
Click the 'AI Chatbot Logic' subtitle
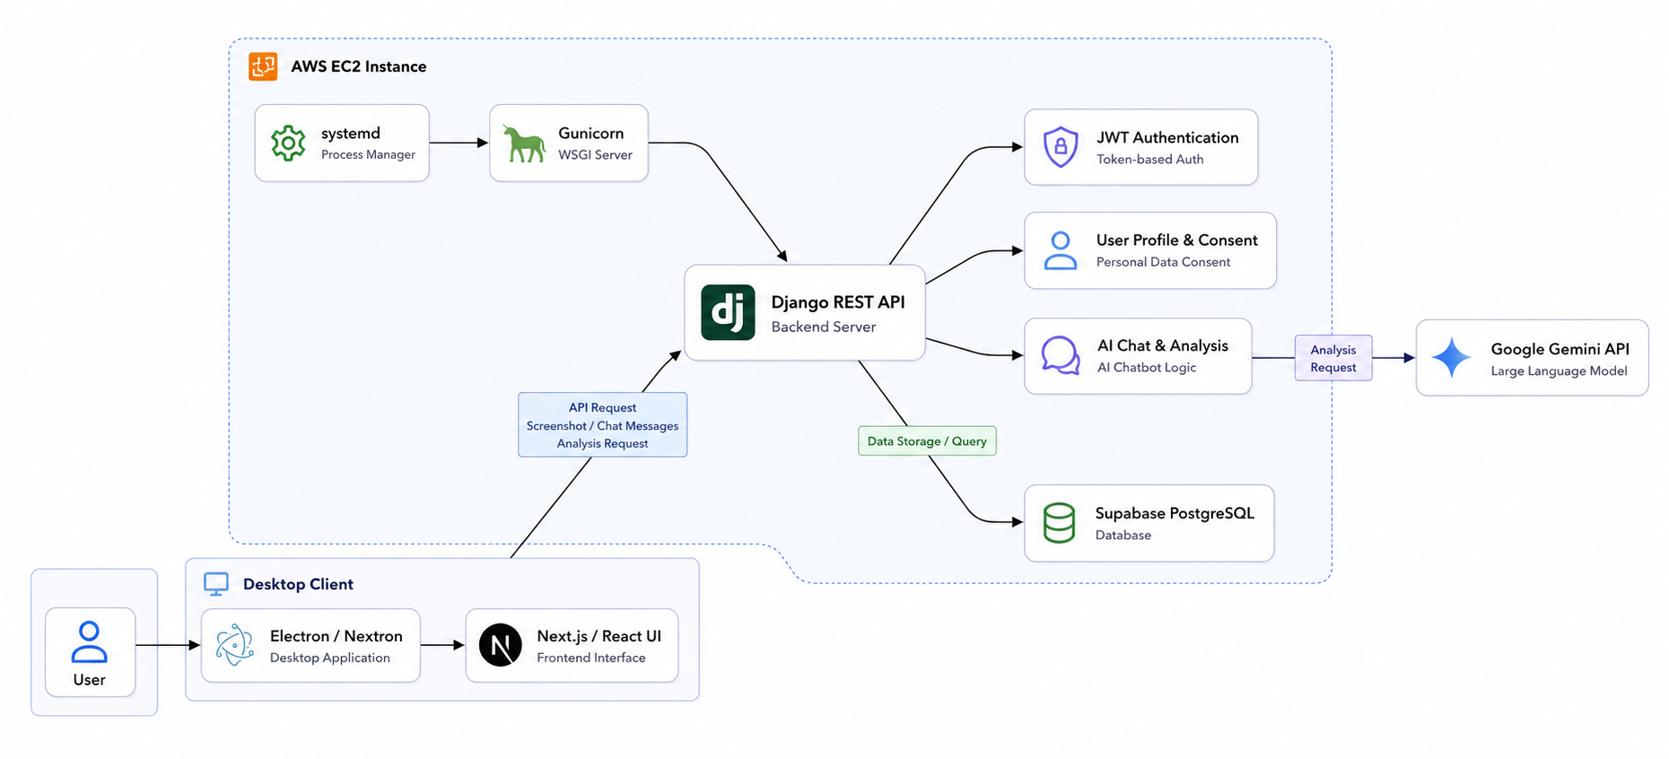(x=1147, y=367)
